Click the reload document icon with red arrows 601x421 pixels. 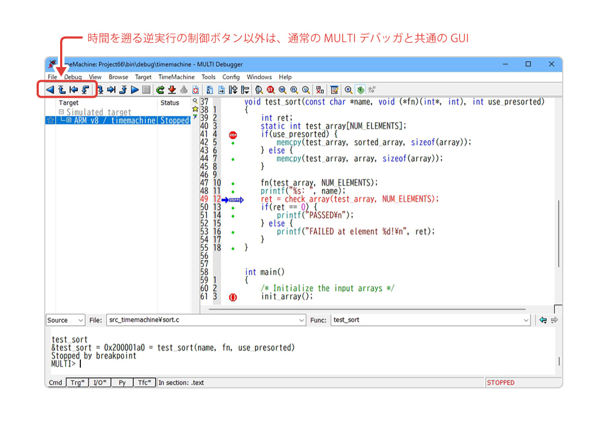tap(196, 89)
